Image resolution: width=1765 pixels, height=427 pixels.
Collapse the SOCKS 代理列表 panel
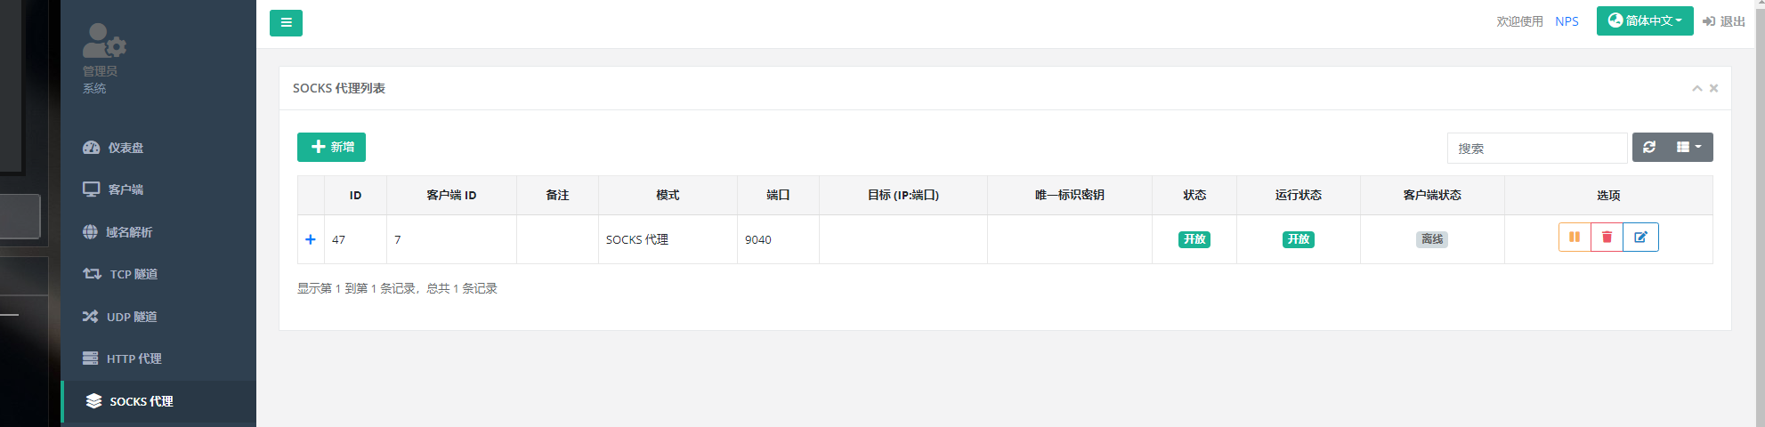pyautogui.click(x=1697, y=88)
